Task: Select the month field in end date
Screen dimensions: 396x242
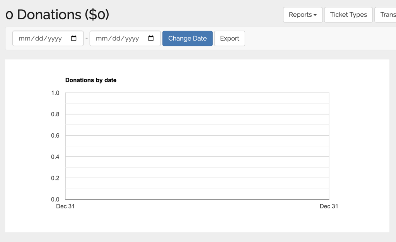Action: (101, 39)
